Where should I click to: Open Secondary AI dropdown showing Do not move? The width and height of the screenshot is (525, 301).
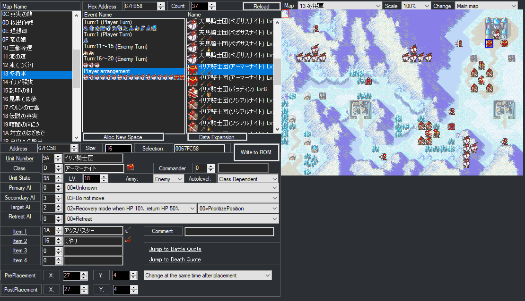click(x=171, y=198)
